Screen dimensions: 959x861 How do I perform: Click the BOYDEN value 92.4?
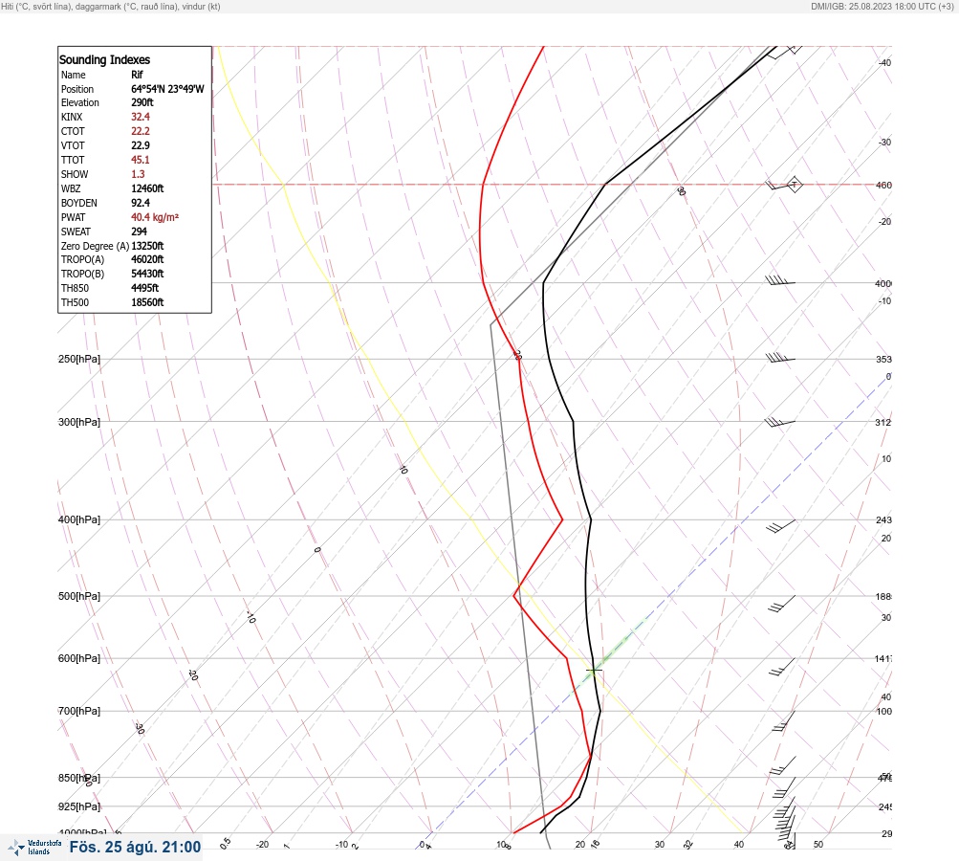click(141, 203)
